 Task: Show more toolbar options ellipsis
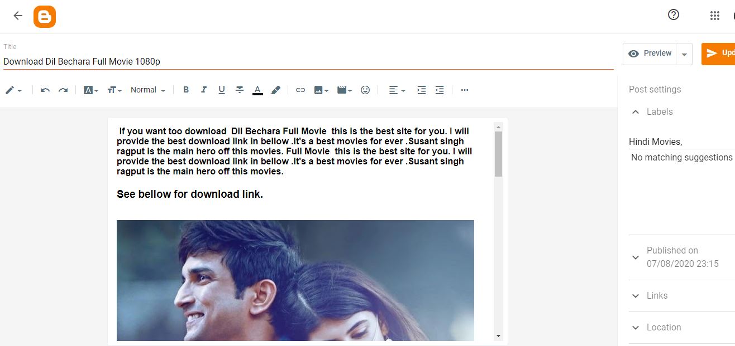click(465, 90)
